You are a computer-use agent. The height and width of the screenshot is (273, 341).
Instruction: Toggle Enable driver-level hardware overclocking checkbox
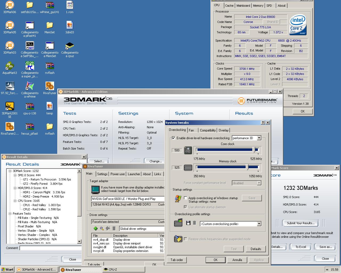(x=174, y=138)
